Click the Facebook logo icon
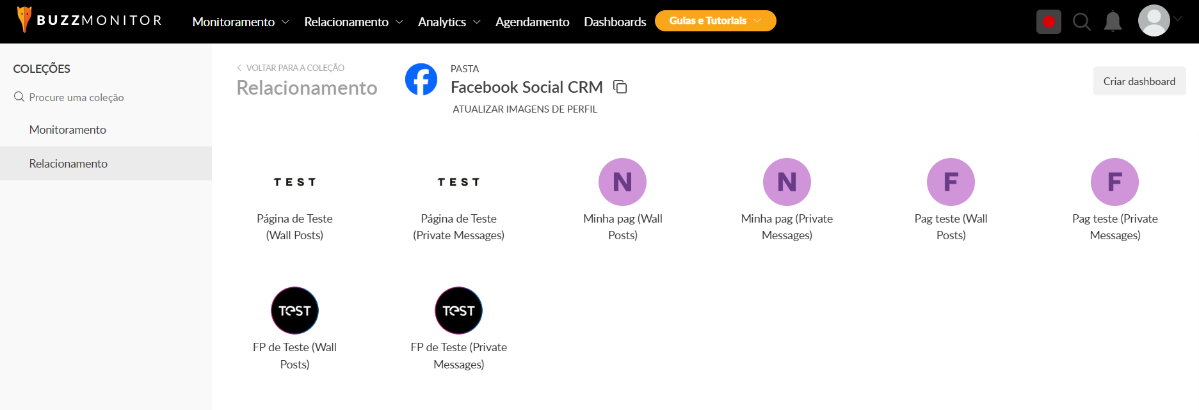This screenshot has height=410, width=1199. click(421, 79)
